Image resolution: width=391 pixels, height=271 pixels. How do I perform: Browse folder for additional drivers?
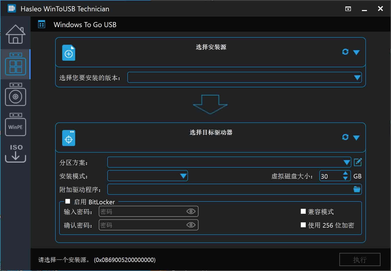(x=357, y=189)
